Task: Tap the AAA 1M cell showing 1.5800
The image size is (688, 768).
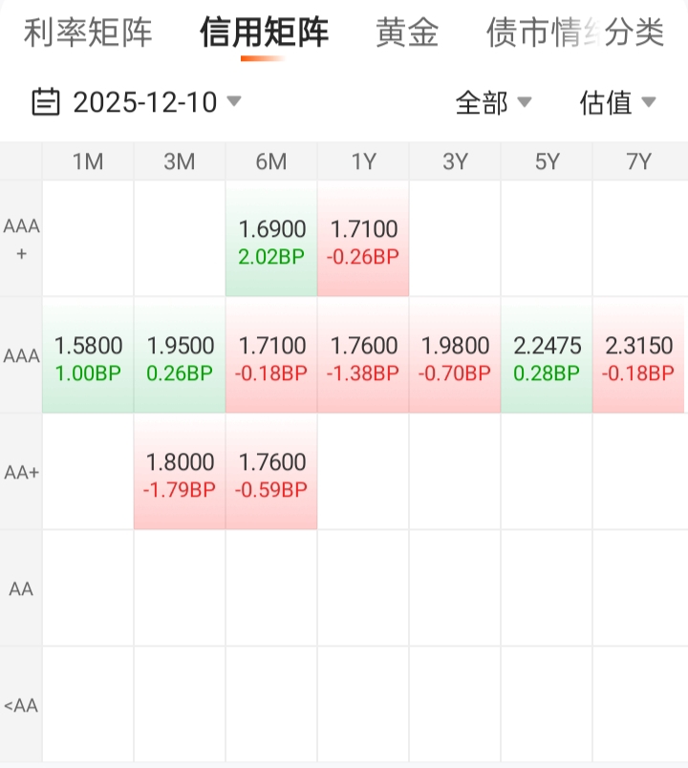Action: pos(88,356)
